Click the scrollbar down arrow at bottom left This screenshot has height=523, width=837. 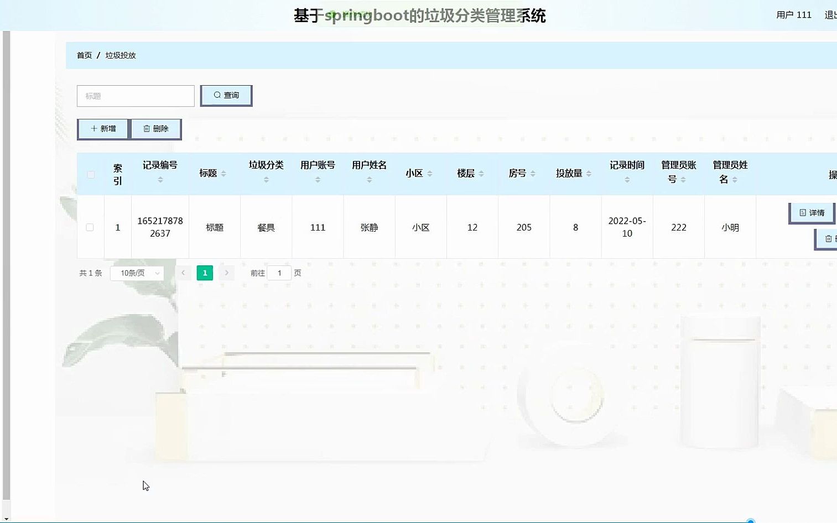coord(6,519)
